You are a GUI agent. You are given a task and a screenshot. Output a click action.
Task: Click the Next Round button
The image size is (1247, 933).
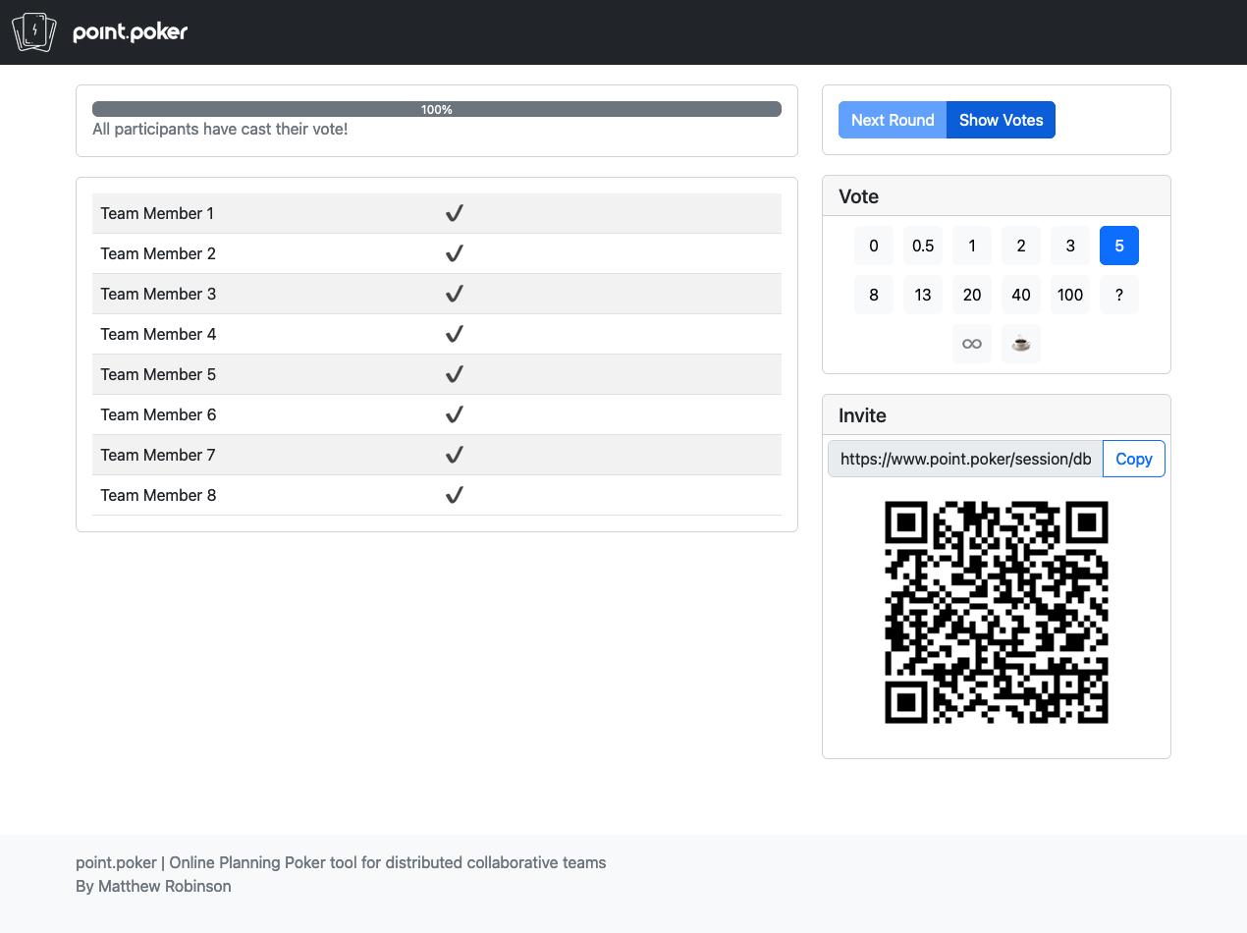pos(893,120)
